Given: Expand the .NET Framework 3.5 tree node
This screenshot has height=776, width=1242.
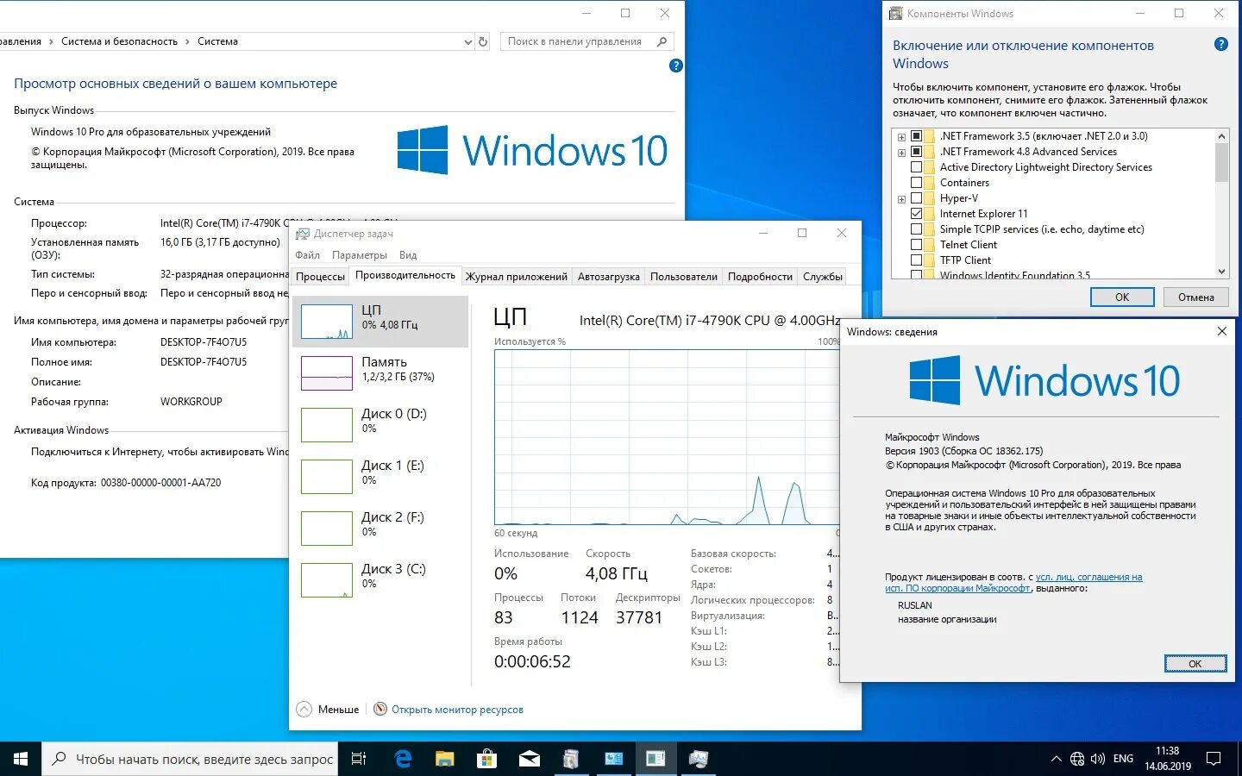Looking at the screenshot, I should tap(901, 137).
